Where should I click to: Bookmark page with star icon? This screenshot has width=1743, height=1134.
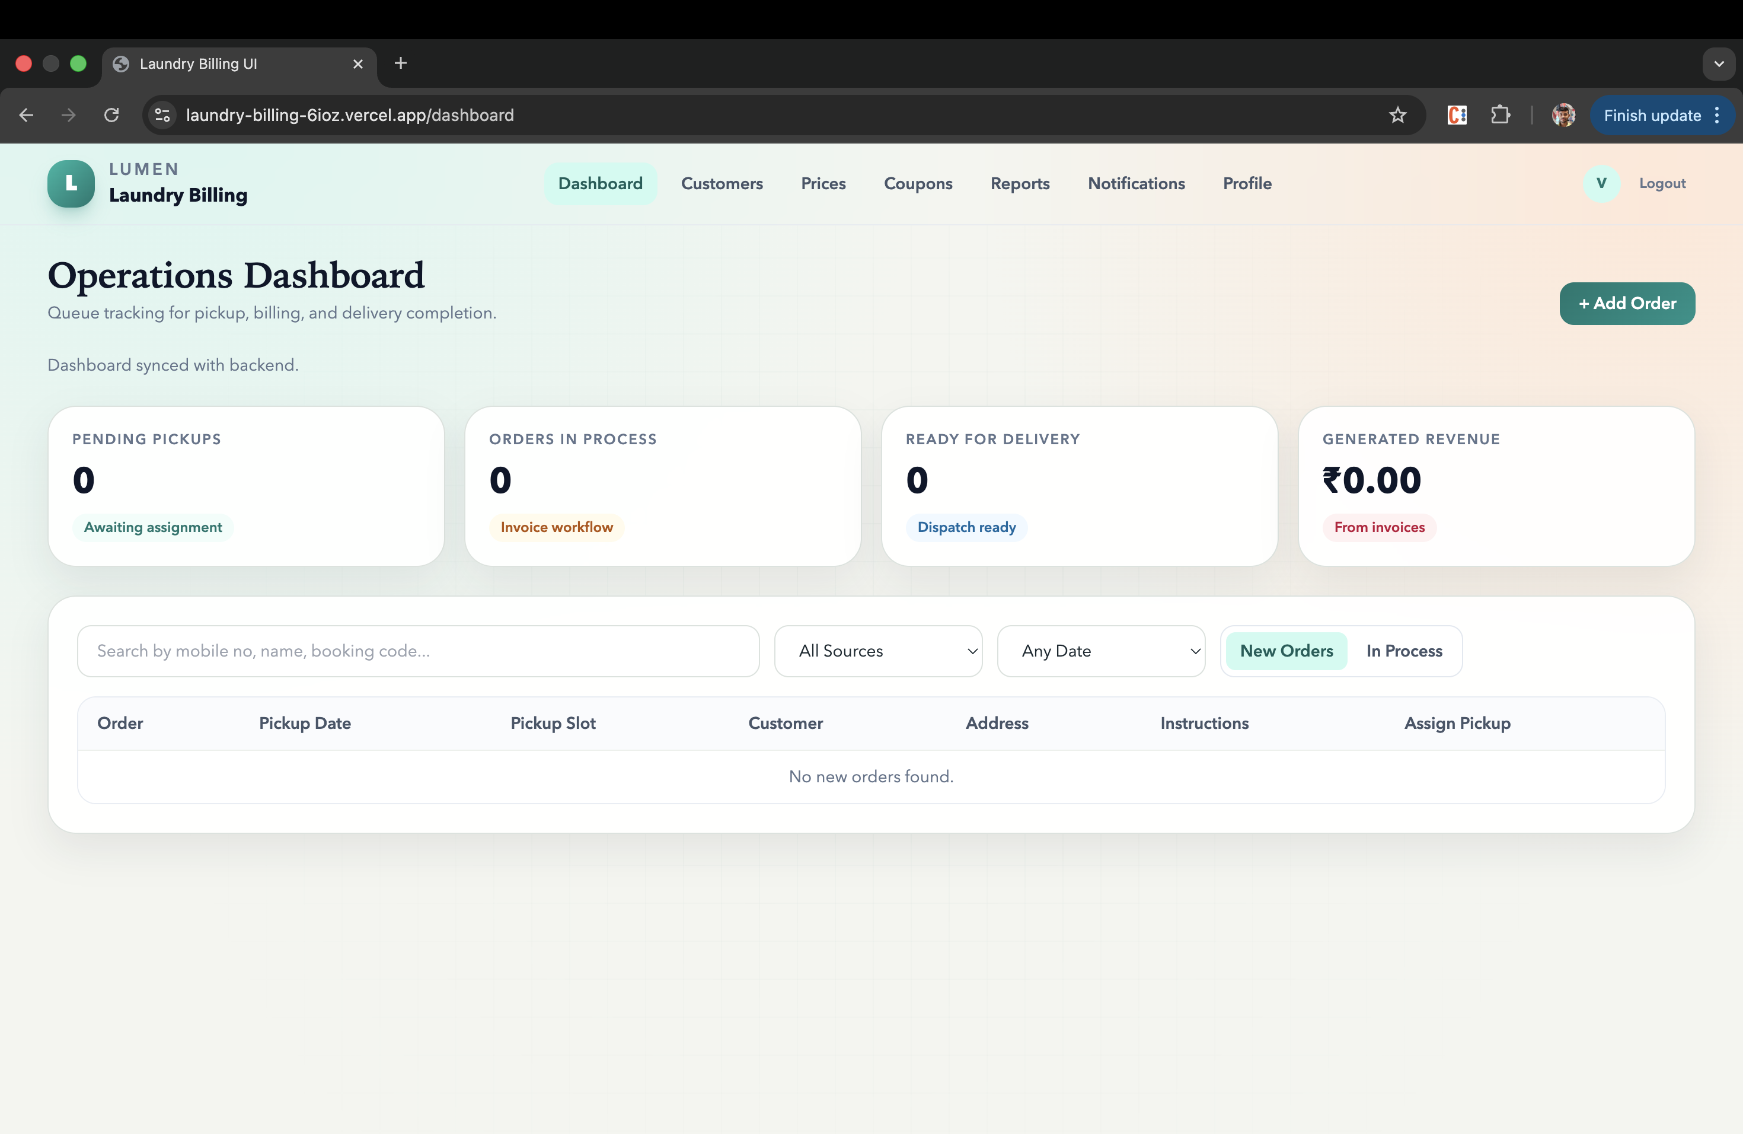[1397, 115]
